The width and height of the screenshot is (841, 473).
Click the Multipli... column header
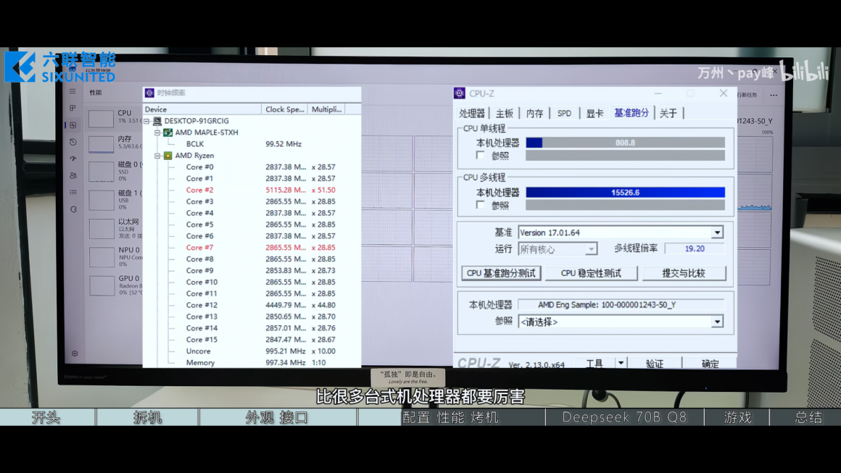pyautogui.click(x=326, y=109)
